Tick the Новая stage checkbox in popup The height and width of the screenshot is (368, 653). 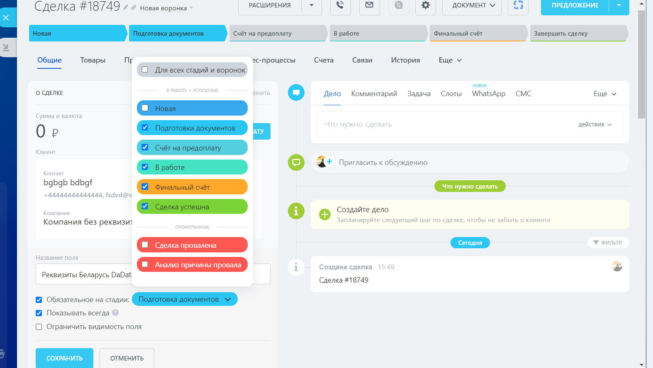(145, 108)
